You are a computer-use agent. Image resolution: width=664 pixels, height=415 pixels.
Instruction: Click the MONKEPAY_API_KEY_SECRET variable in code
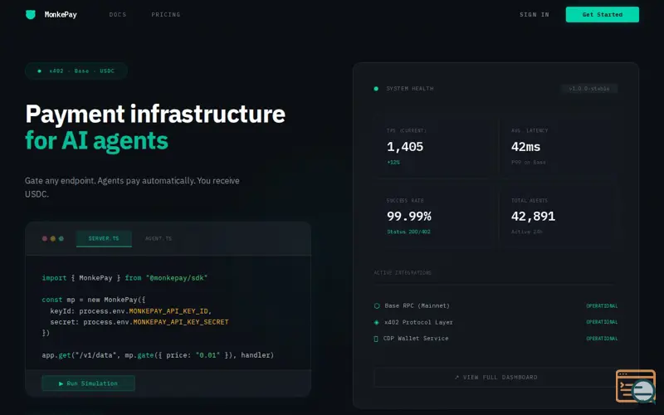coord(181,322)
